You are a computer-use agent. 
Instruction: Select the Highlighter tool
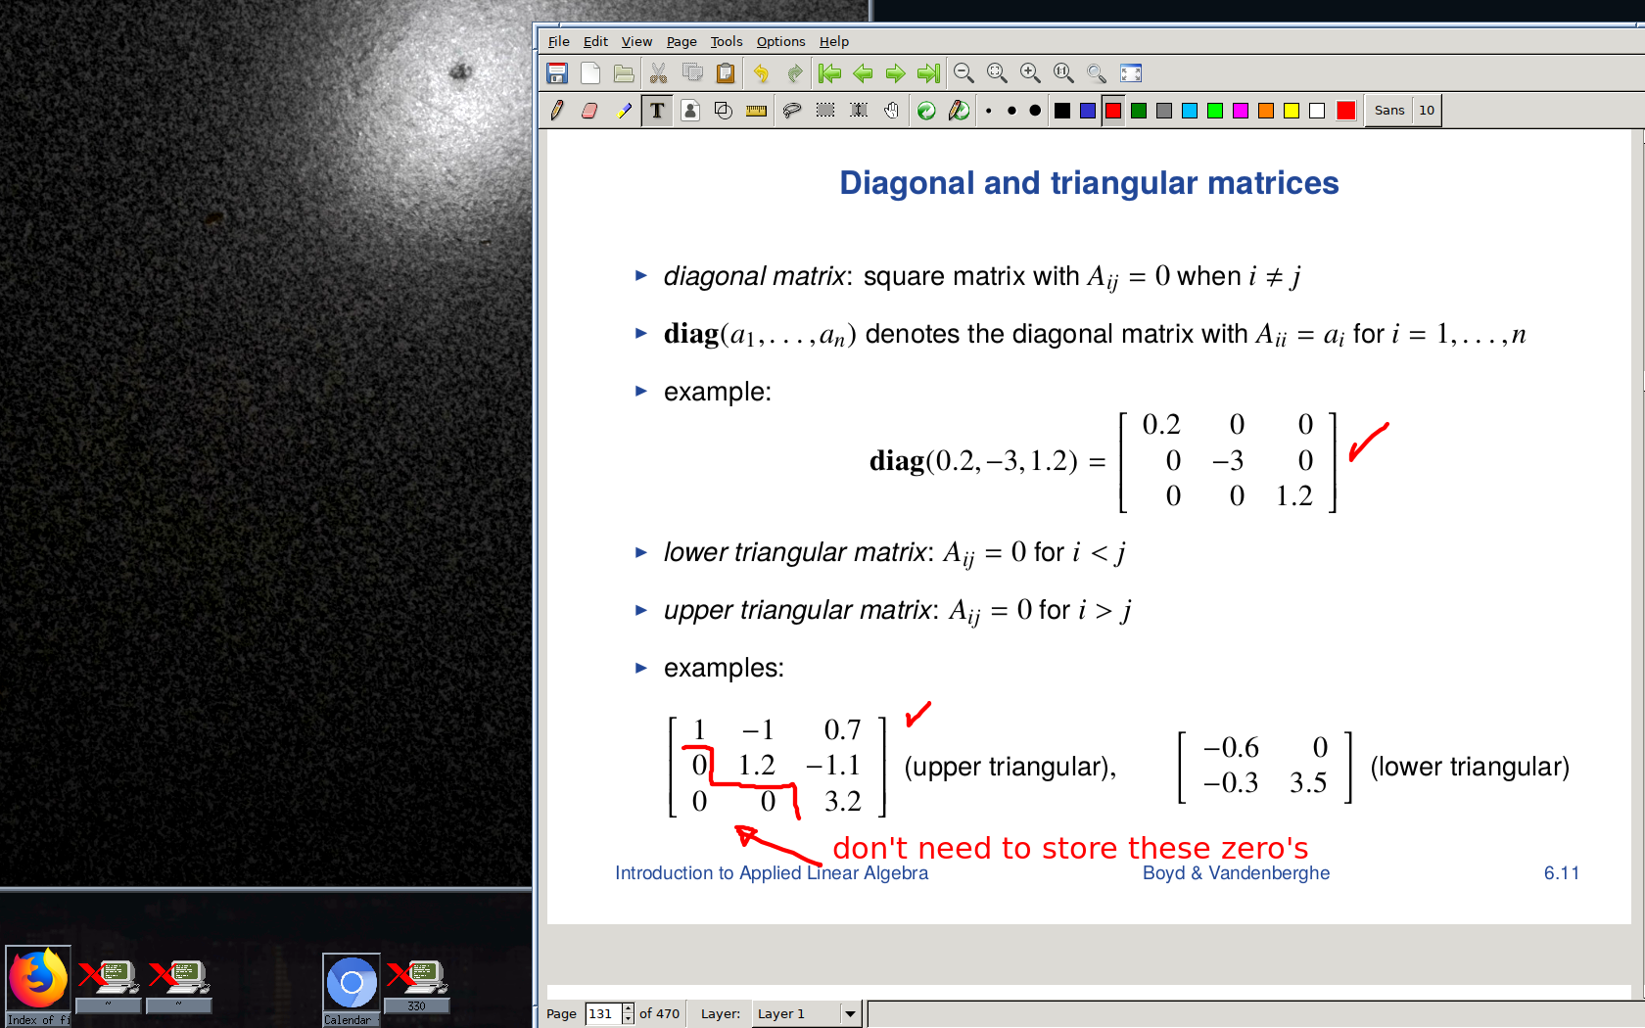624,111
